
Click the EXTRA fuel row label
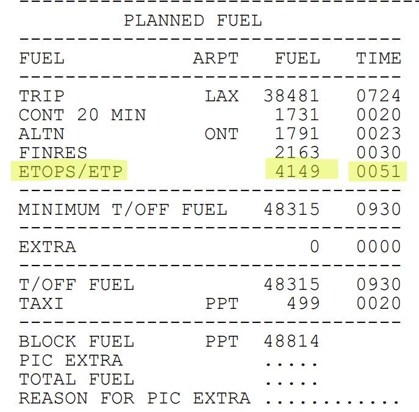pos(48,247)
